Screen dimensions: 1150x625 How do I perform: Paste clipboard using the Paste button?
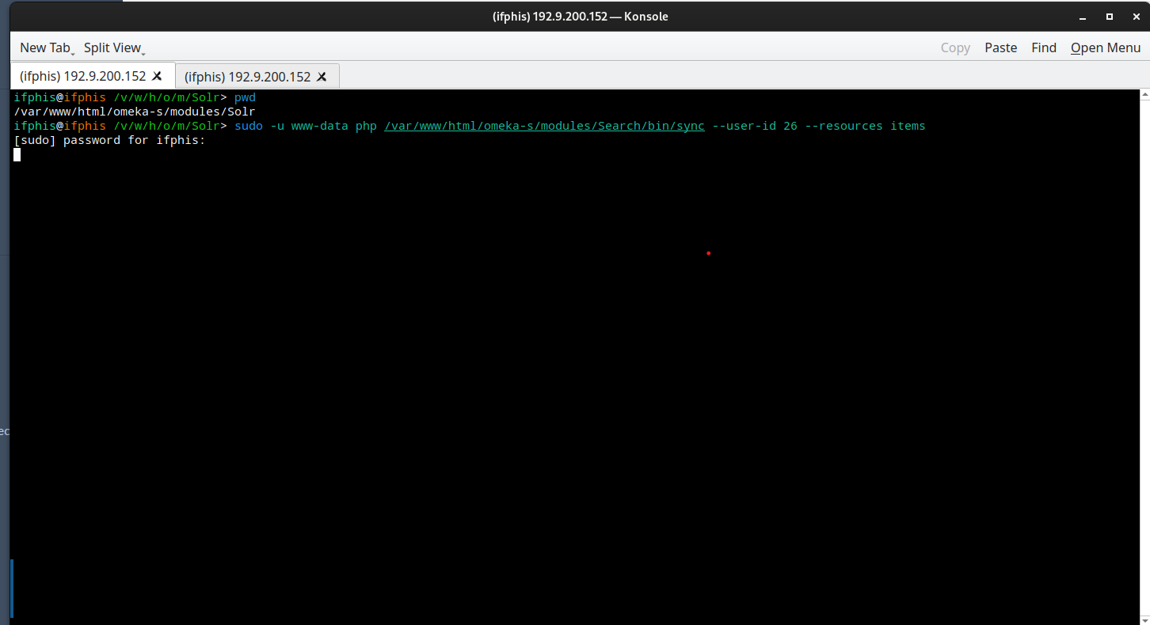(1000, 47)
